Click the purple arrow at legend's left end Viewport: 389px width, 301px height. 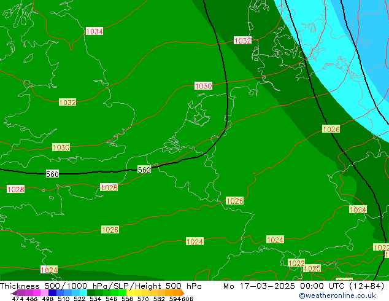click(x=14, y=293)
